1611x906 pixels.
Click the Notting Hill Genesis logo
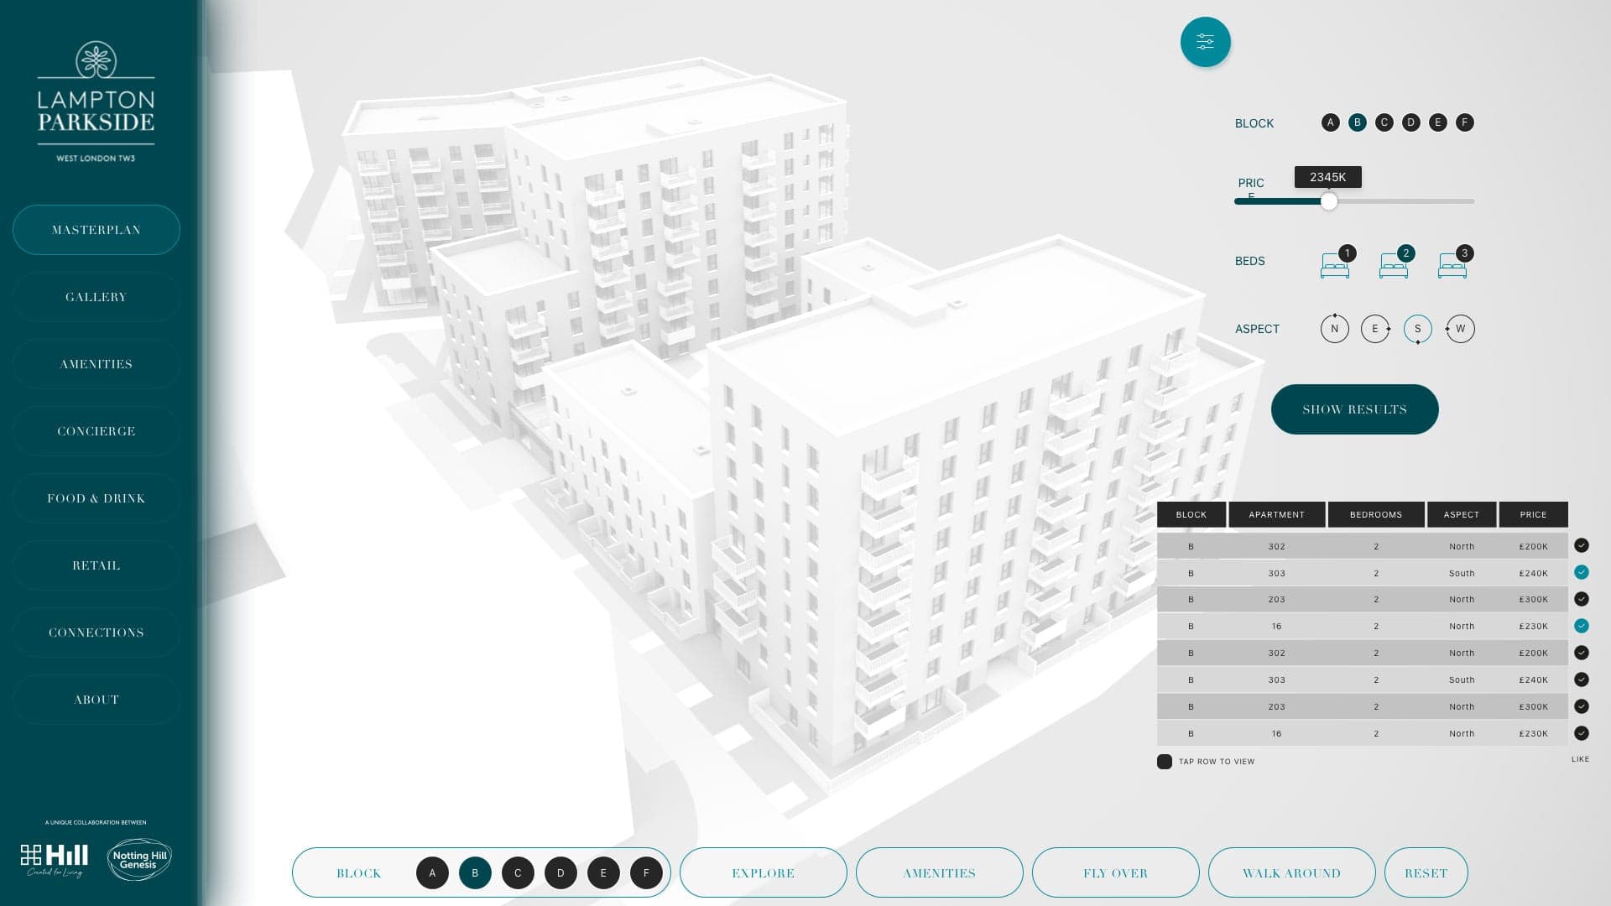click(x=139, y=857)
